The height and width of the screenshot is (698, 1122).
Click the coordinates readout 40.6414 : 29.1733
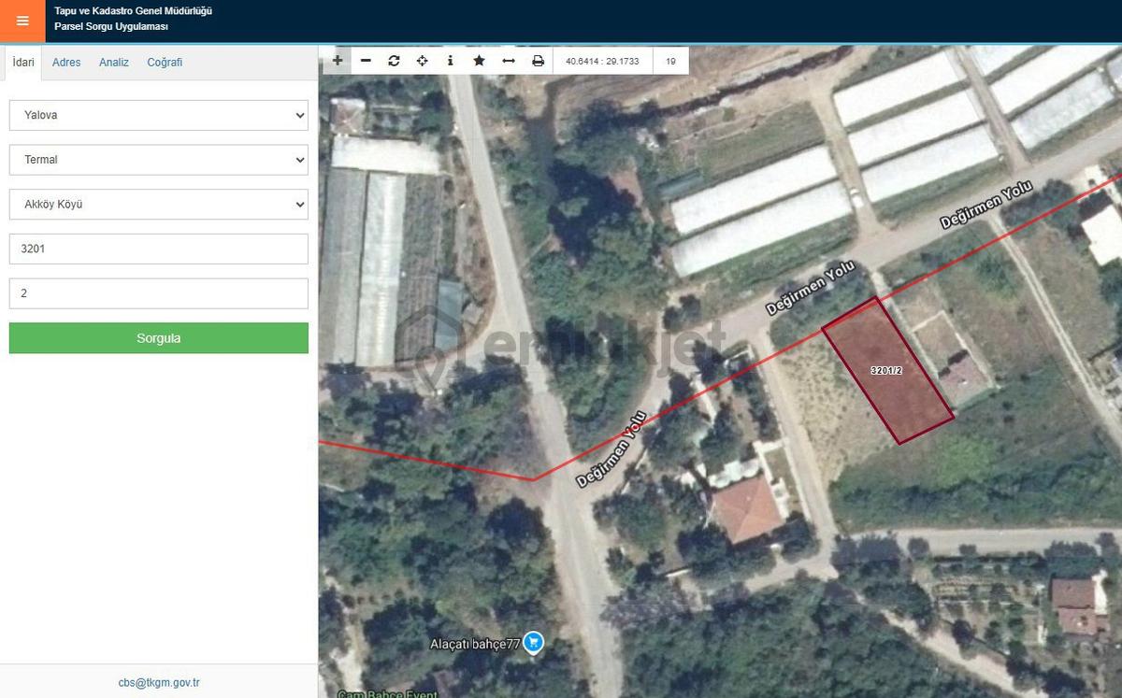coord(602,61)
